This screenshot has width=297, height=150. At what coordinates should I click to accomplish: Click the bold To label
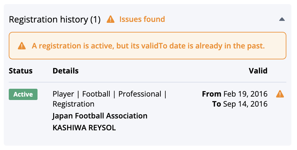217,104
